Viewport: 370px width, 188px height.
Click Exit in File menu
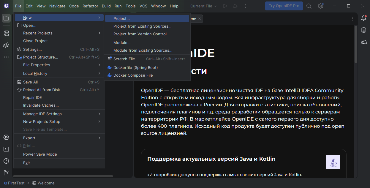(x=59, y=163)
